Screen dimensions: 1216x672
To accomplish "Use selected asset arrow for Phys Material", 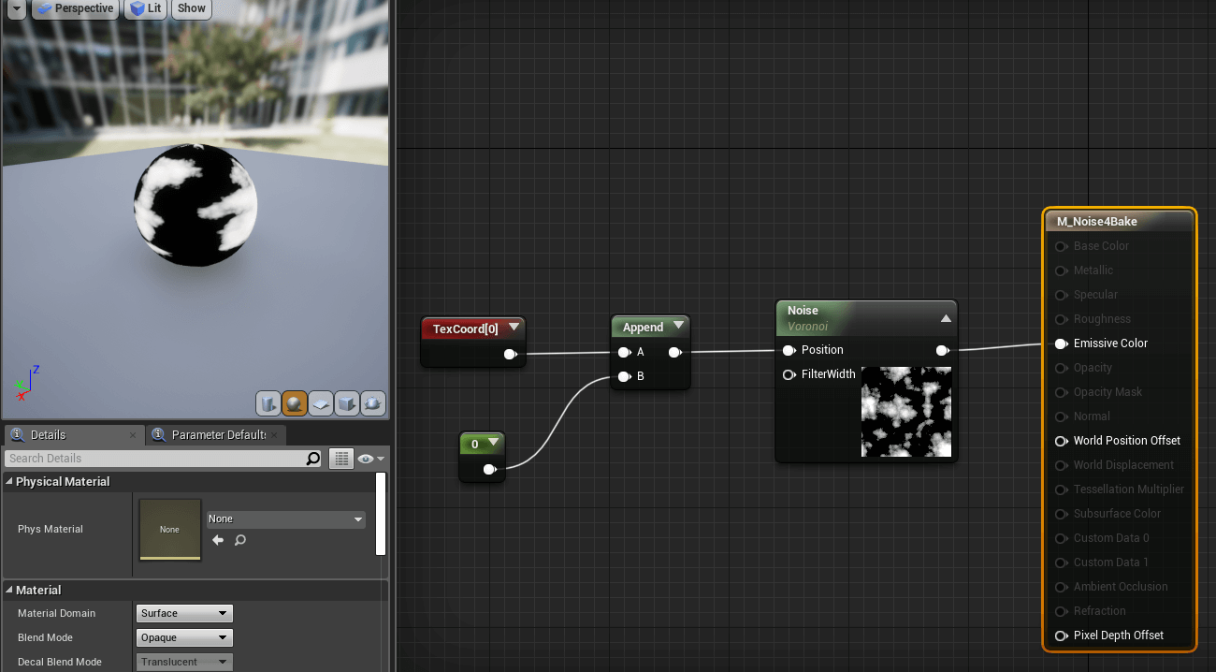I will pos(218,540).
